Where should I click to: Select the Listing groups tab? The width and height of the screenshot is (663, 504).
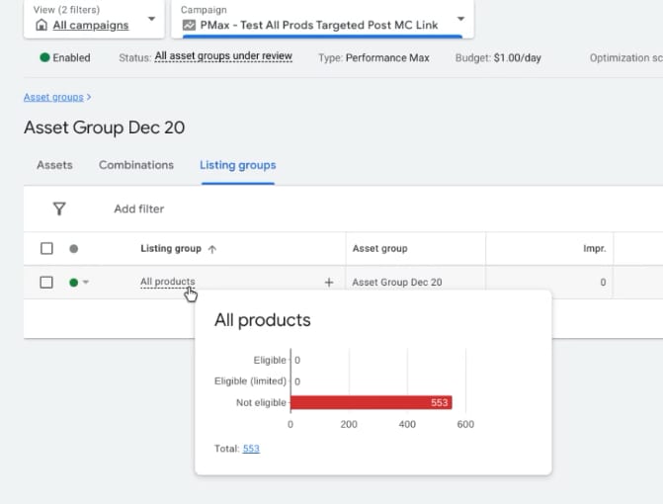[x=237, y=165]
